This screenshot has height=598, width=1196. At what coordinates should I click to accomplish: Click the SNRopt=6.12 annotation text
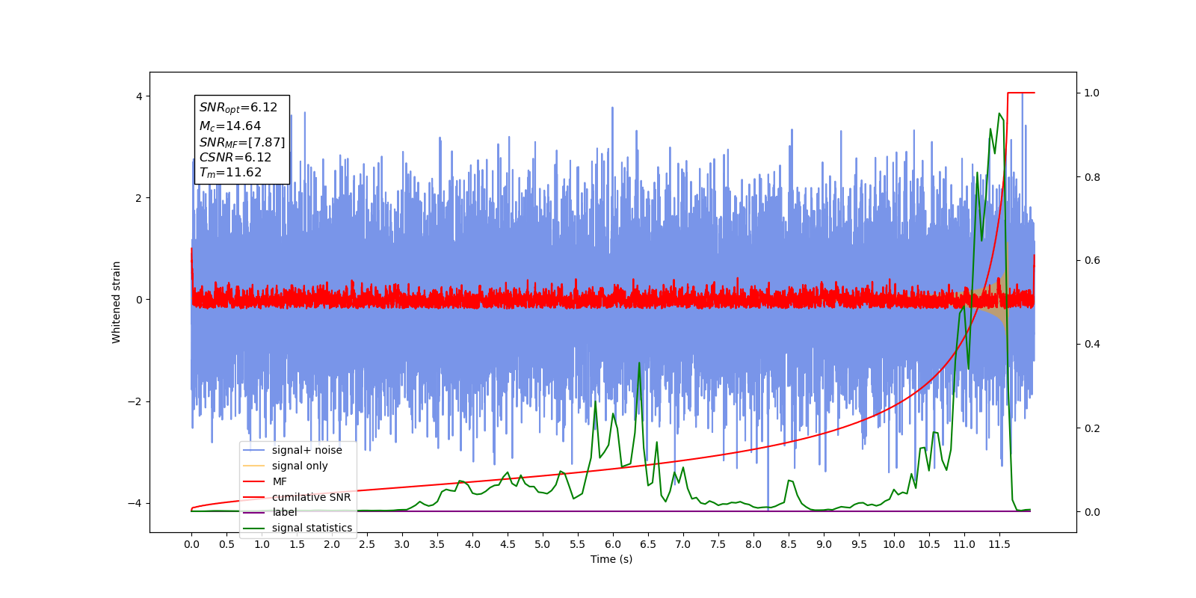[x=238, y=108]
